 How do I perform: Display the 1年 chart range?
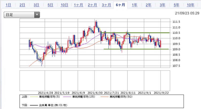tap(134, 5)
